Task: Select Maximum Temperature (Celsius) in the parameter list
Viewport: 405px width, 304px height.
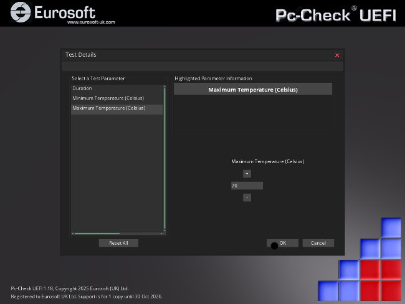Action: 117,108
